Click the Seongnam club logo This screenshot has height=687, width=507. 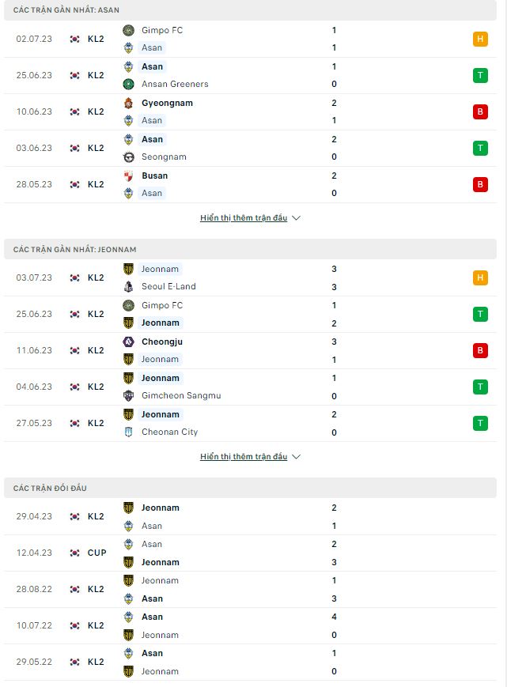click(128, 157)
